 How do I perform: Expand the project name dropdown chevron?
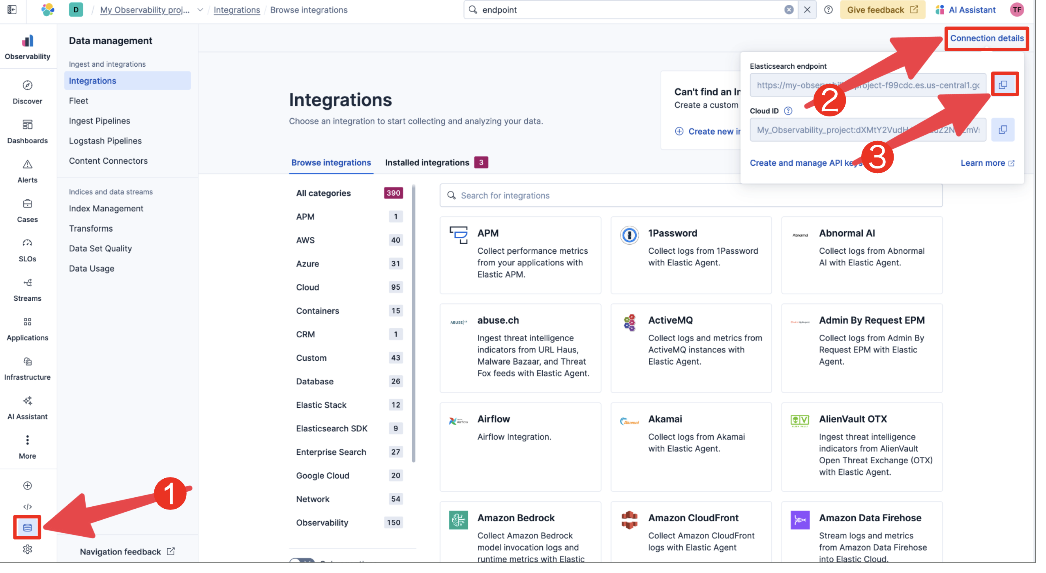pyautogui.click(x=200, y=10)
